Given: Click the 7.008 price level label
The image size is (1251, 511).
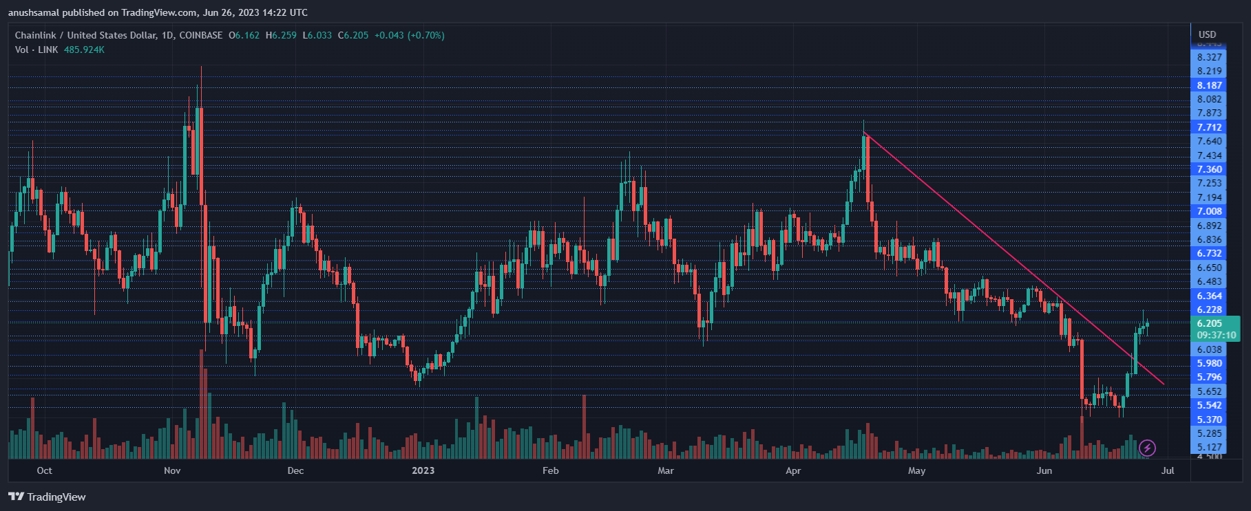Looking at the screenshot, I should 1210,211.
